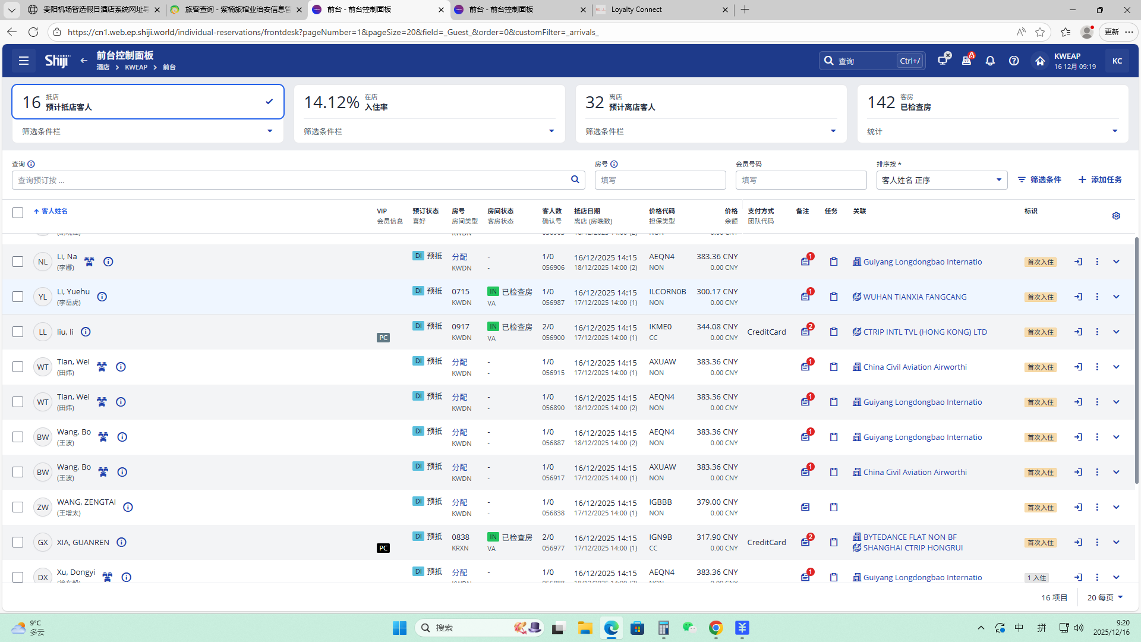
Task: Check the select-all header checkbox
Action: click(x=18, y=213)
